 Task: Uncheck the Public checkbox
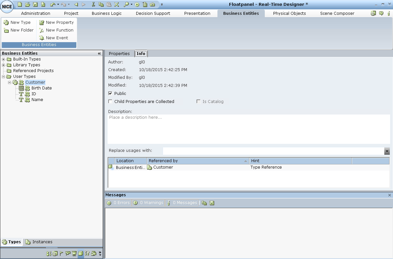[110, 94]
